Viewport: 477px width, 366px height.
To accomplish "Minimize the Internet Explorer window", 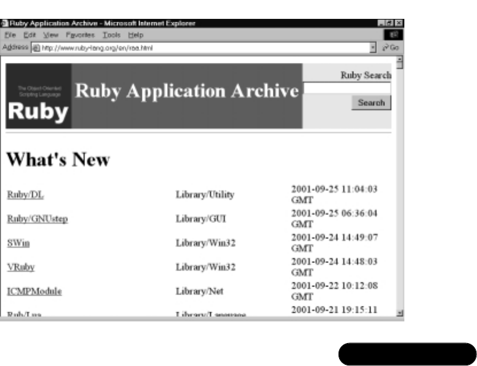I will click(x=381, y=23).
